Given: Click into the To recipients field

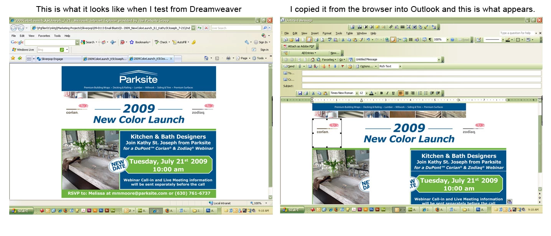Looking at the screenshot, I should (421, 73).
